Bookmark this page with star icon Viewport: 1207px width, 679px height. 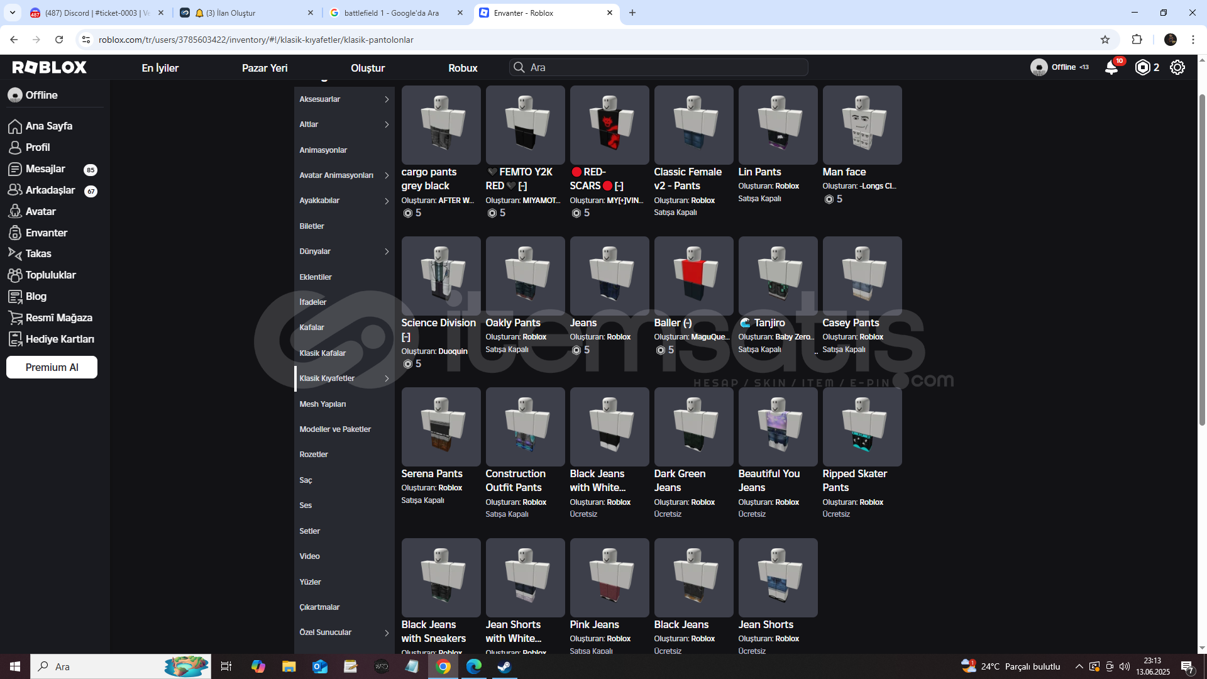click(x=1105, y=40)
